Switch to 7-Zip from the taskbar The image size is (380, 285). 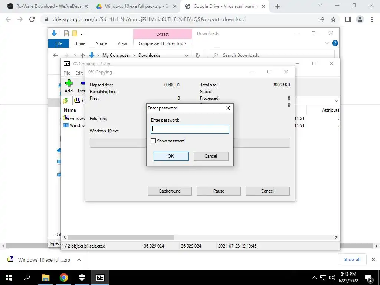tap(100, 278)
